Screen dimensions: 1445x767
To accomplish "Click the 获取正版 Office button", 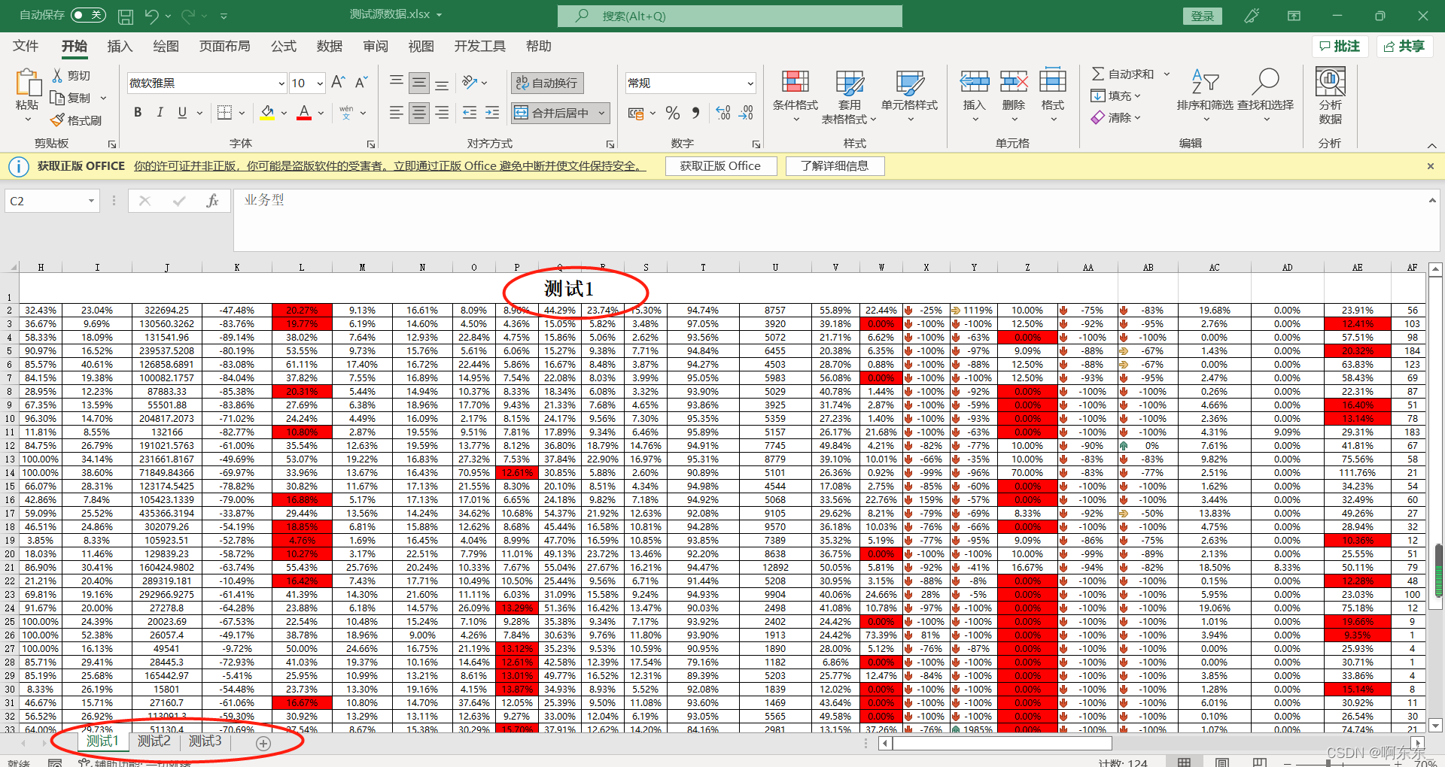I will point(720,166).
